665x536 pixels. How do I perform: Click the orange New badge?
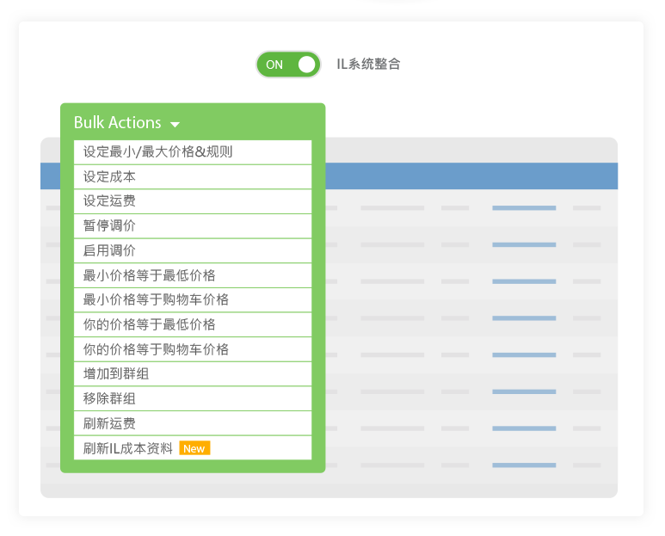194,448
